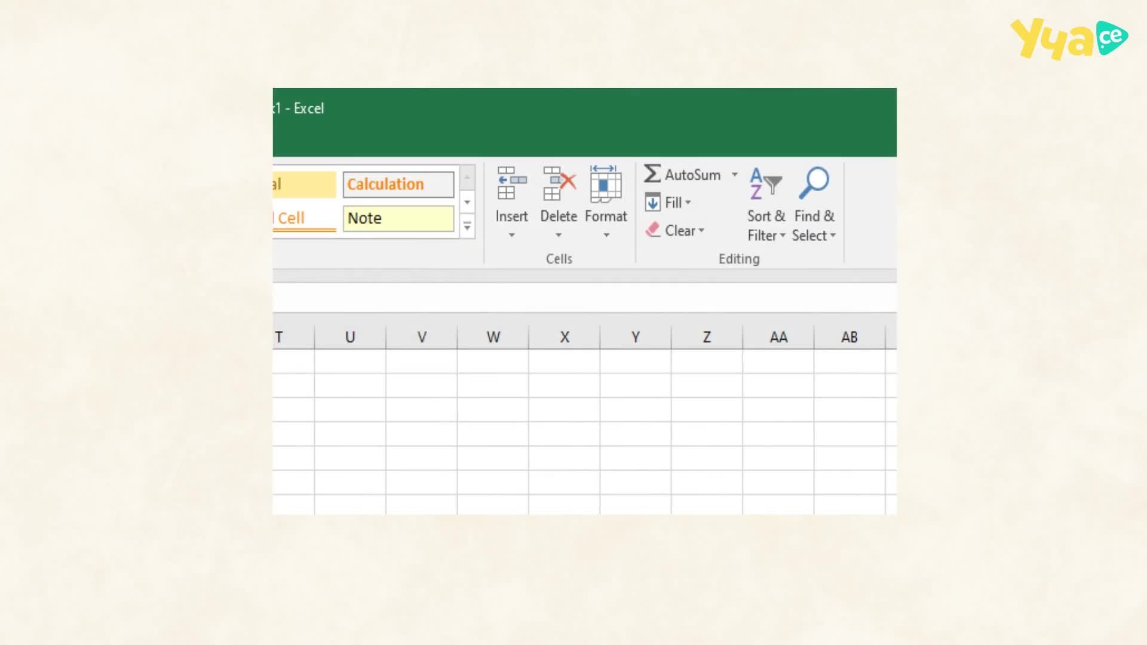The width and height of the screenshot is (1147, 645).
Task: Expand the cell styles gallery
Action: click(x=467, y=227)
